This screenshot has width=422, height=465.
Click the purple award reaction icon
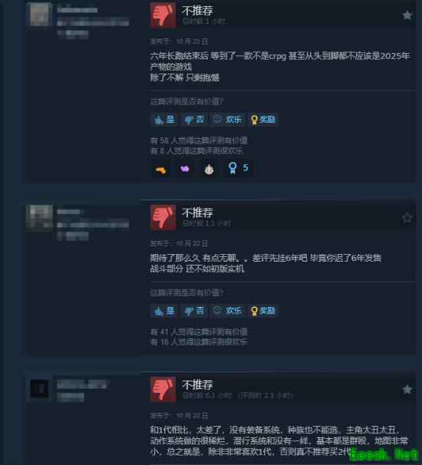pos(185,169)
